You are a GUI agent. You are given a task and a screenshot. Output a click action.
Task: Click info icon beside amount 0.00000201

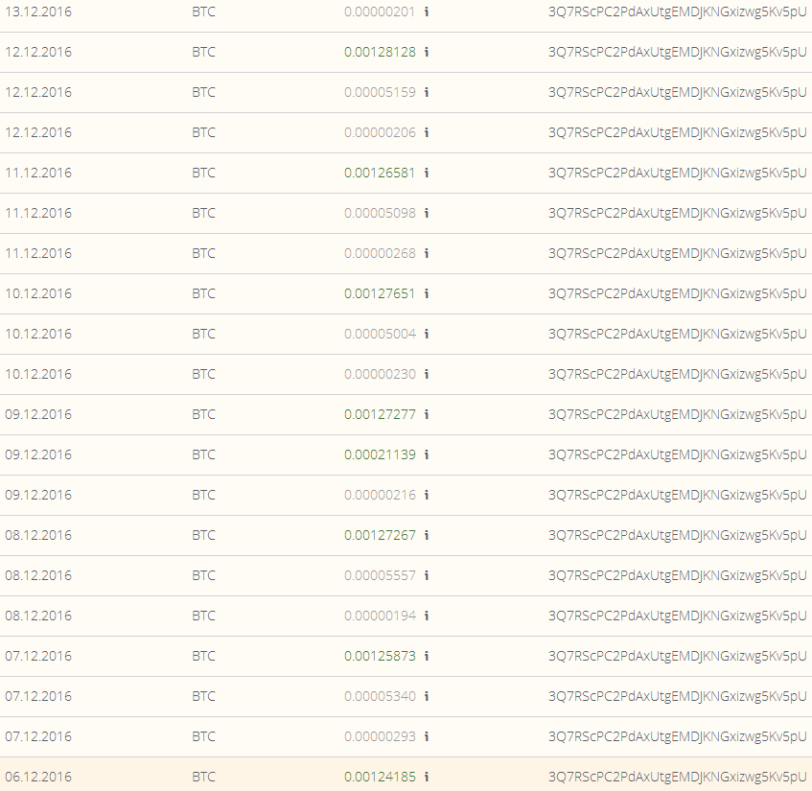coord(427,12)
